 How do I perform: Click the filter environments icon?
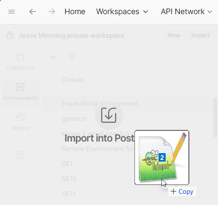(x=72, y=57)
